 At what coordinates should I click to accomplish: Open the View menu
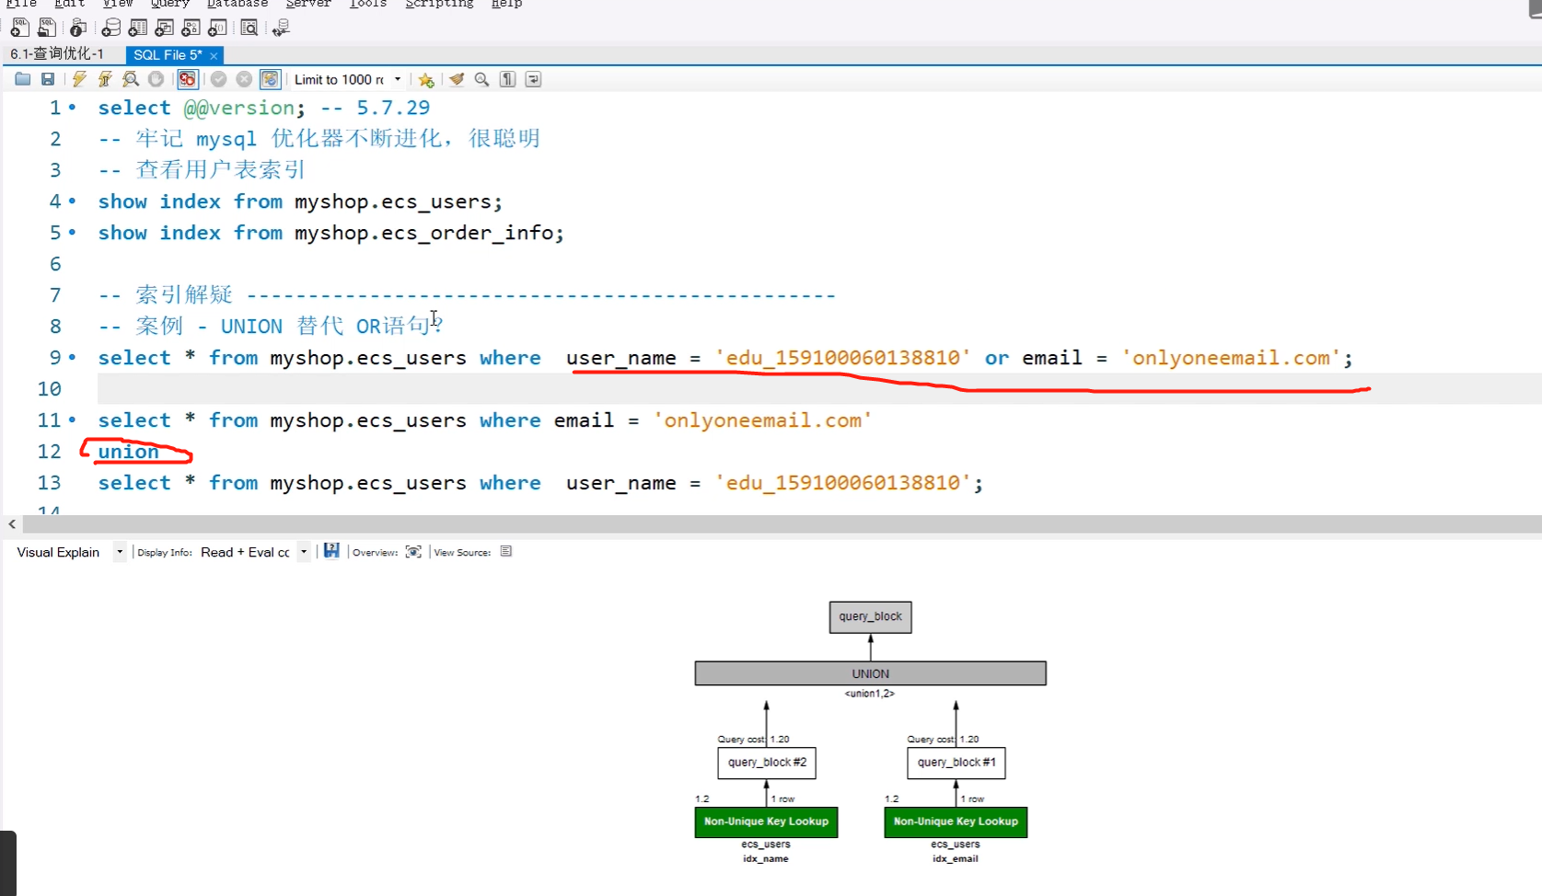[x=118, y=4]
